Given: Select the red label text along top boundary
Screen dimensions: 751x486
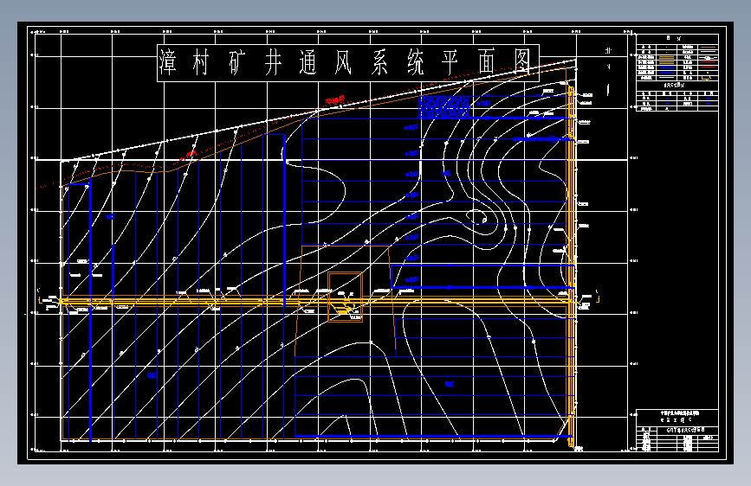Looking at the screenshot, I should coord(335,100).
